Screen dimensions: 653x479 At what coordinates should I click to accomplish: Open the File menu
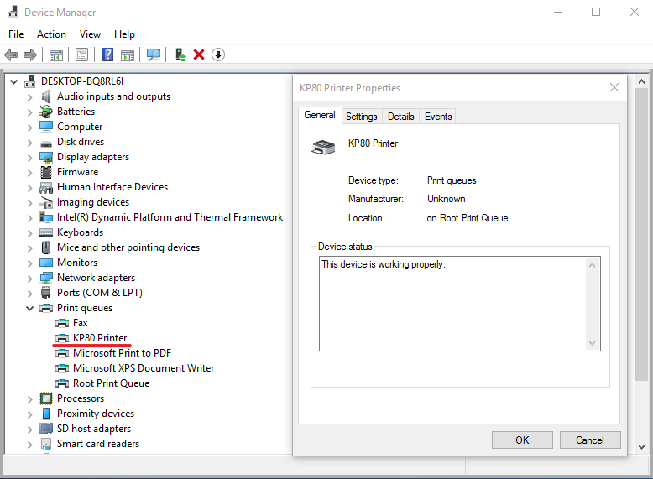point(16,34)
